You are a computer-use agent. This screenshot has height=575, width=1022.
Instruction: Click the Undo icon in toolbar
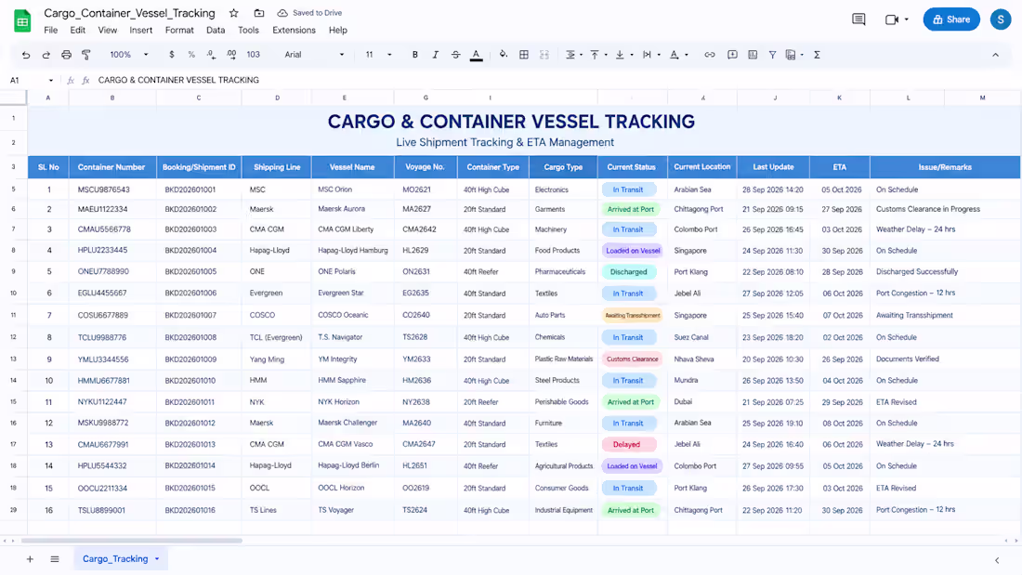pos(25,55)
